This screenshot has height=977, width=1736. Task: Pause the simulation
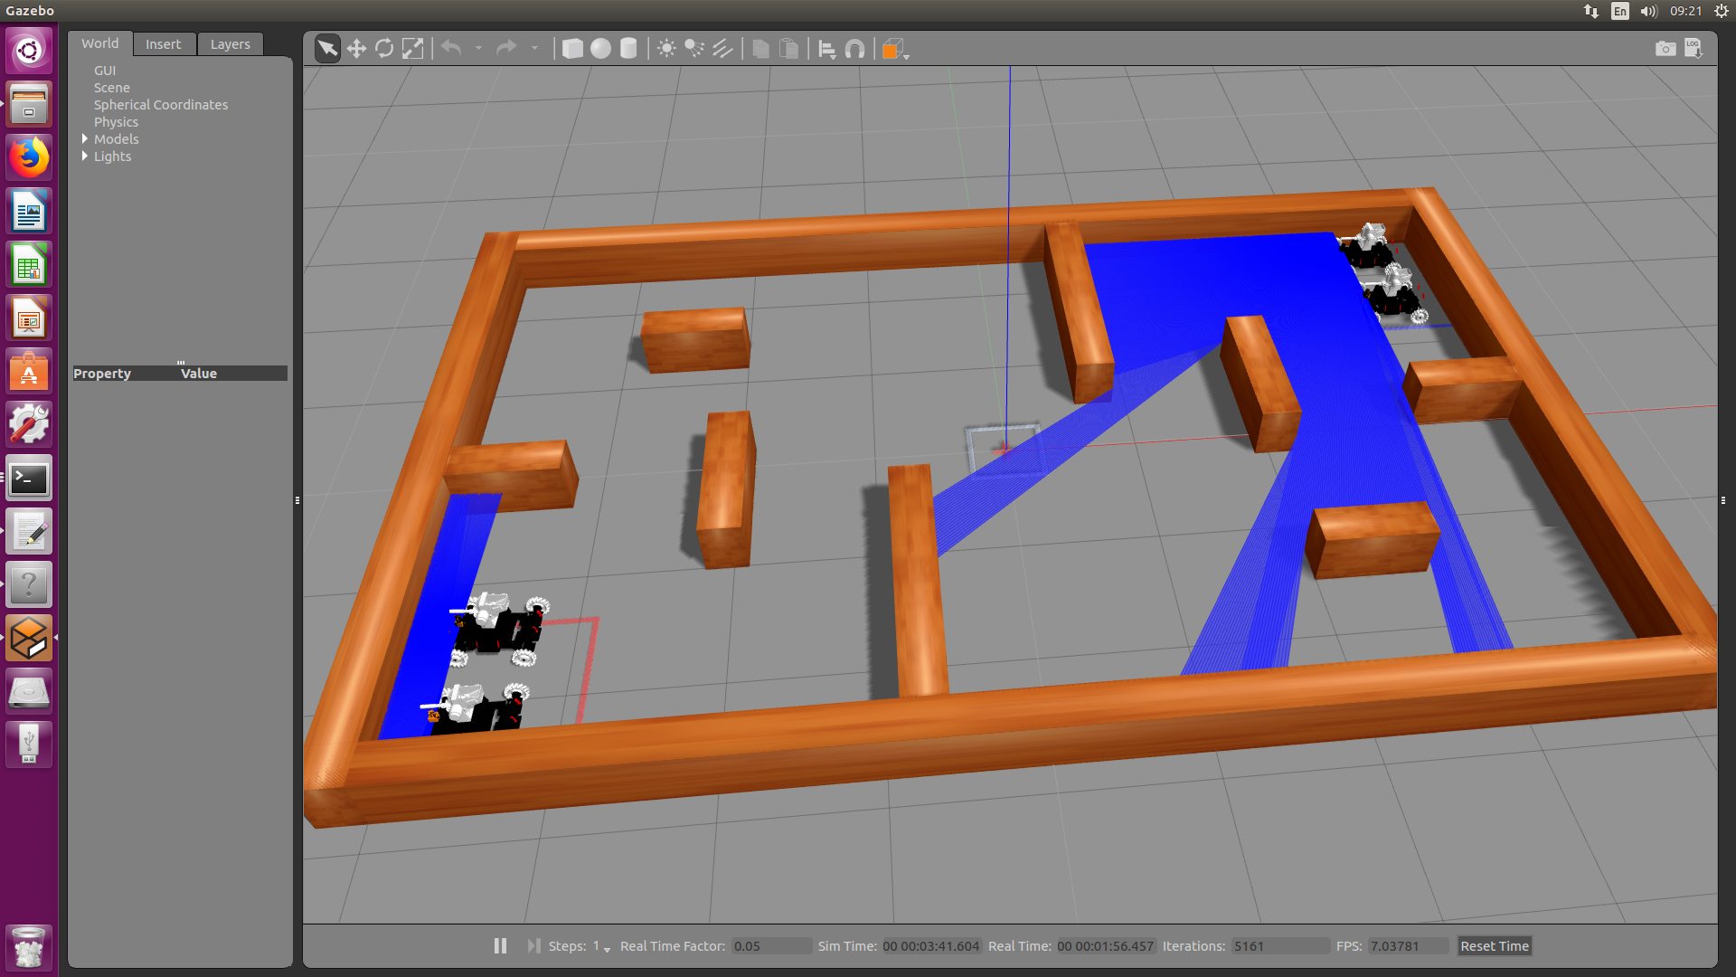[500, 945]
